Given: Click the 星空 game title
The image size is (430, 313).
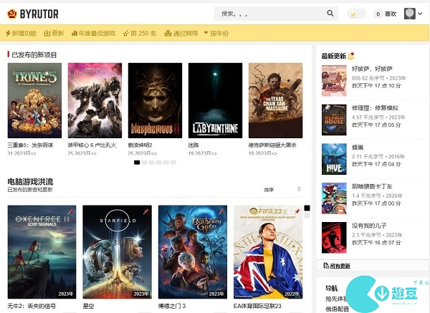Looking at the screenshot, I should click(x=88, y=306).
